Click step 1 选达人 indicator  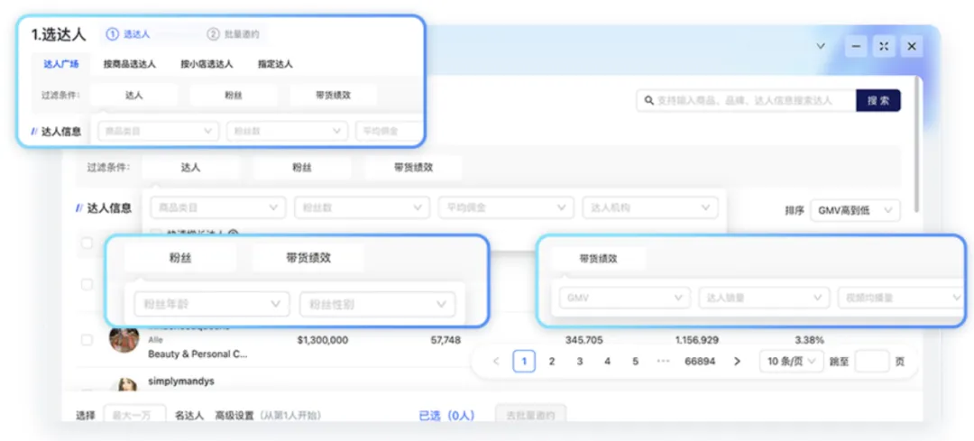coord(129,34)
